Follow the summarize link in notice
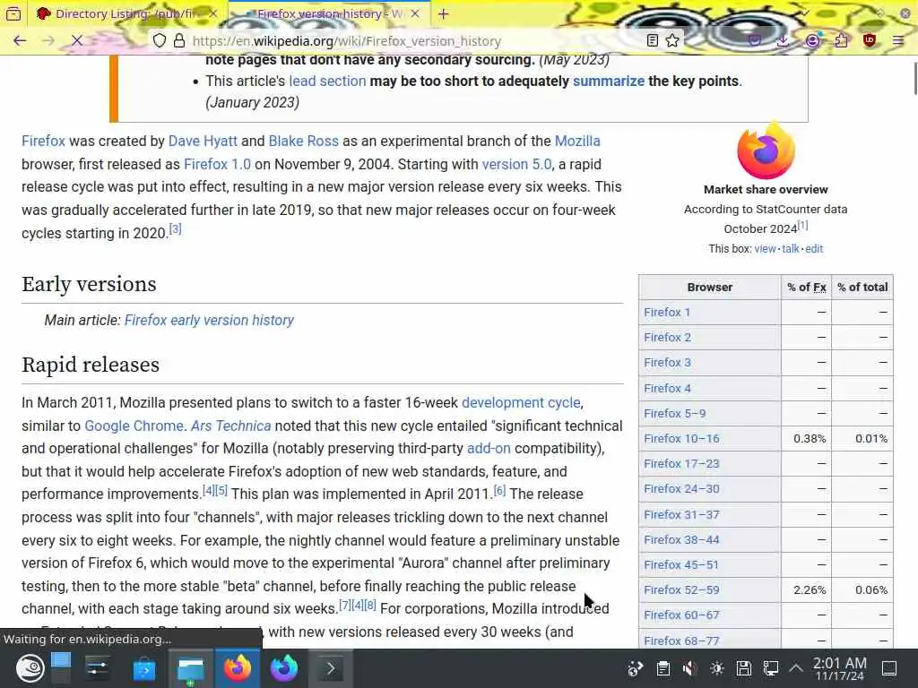The width and height of the screenshot is (918, 688). click(609, 82)
